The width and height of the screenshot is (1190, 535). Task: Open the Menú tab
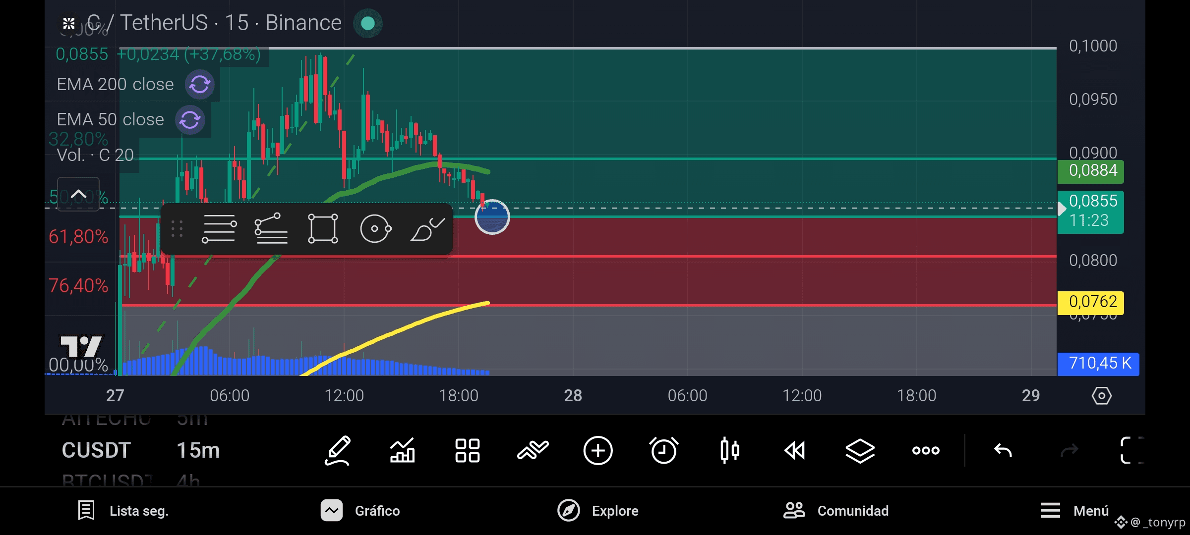1074,511
